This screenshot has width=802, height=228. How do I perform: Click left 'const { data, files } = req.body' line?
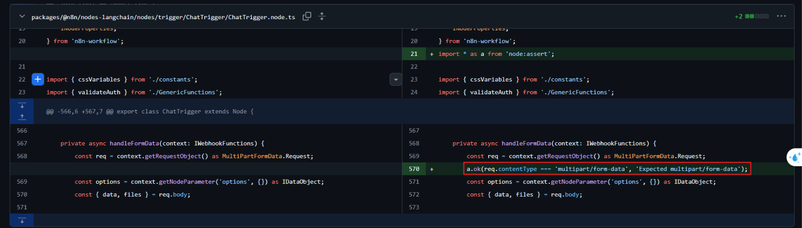[132, 194]
